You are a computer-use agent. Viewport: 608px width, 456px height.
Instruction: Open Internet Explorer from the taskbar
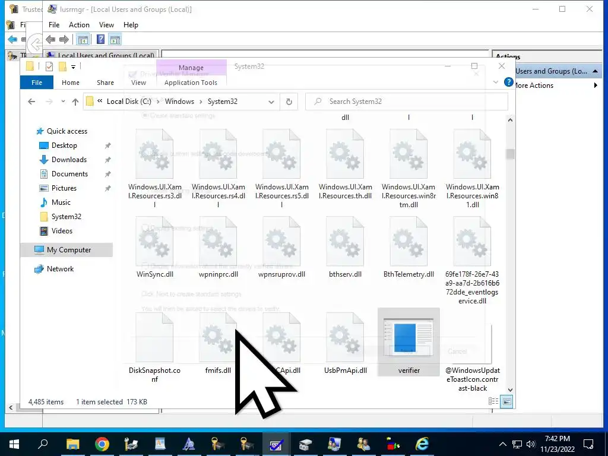(422, 444)
